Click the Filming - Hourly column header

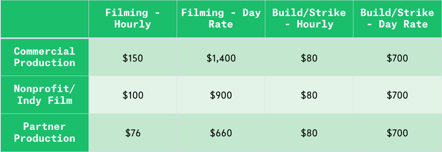click(133, 19)
